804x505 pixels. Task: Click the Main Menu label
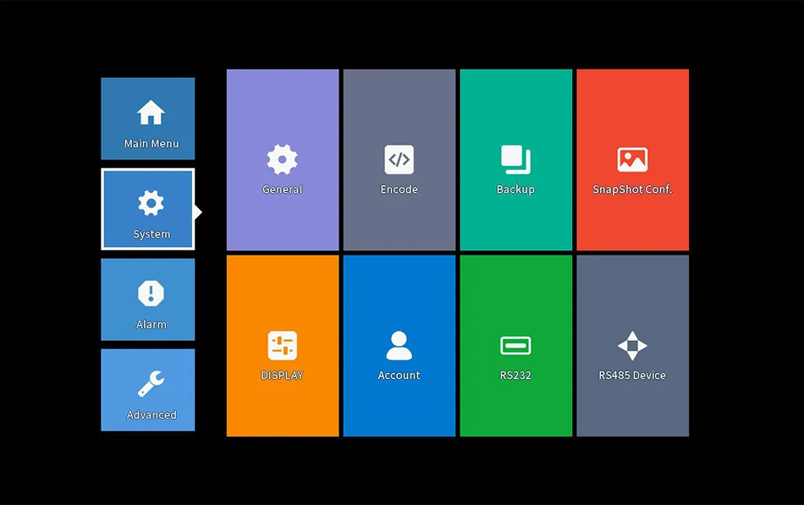[x=151, y=144]
